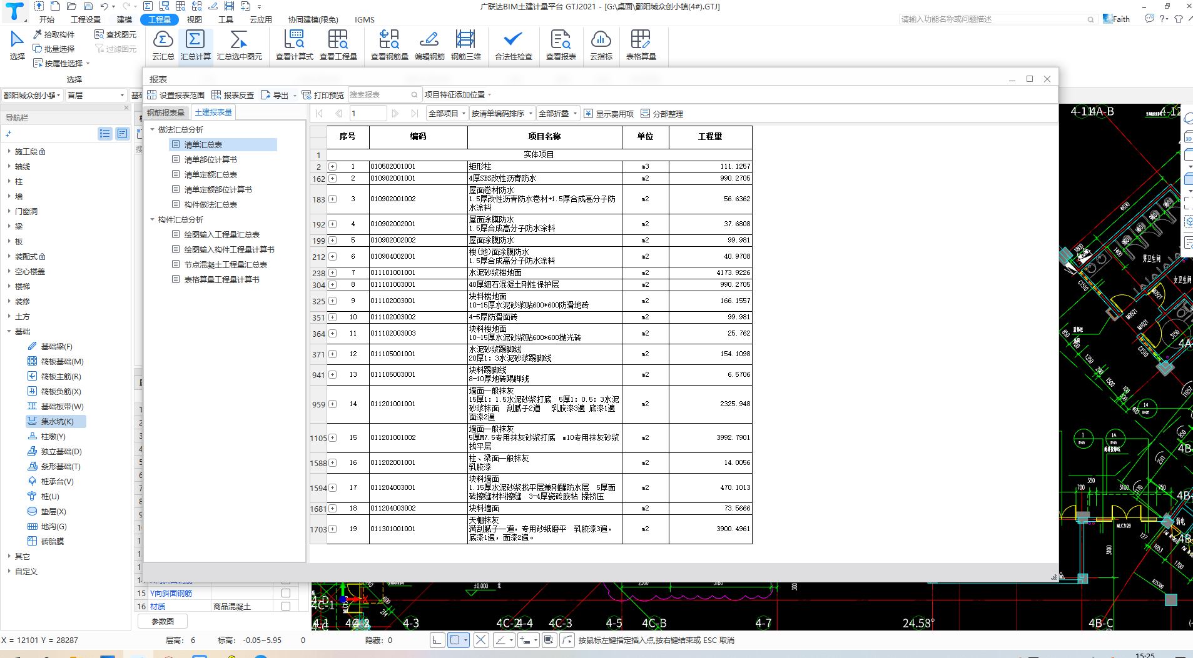Open 全部折叠 dropdown
Viewport: 1193px width, 658px height.
(x=558, y=113)
